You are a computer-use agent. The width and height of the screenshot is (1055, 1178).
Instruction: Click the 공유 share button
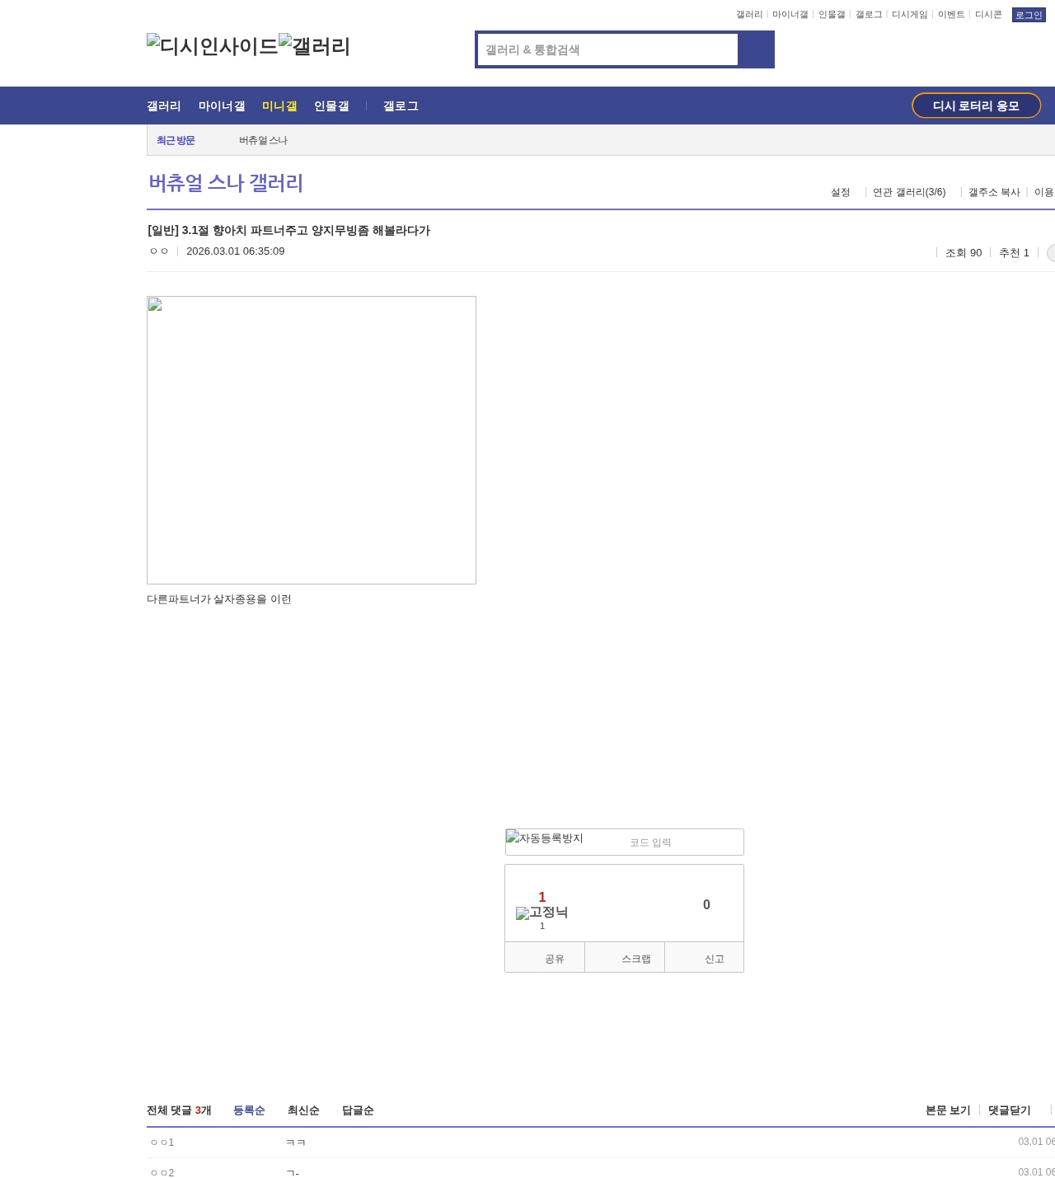[x=545, y=959]
